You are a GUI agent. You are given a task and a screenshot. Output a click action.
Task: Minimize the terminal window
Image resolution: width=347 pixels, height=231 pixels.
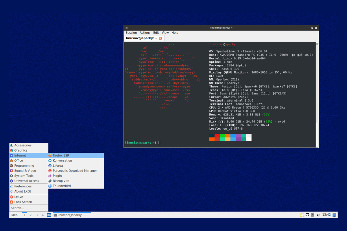309,28
